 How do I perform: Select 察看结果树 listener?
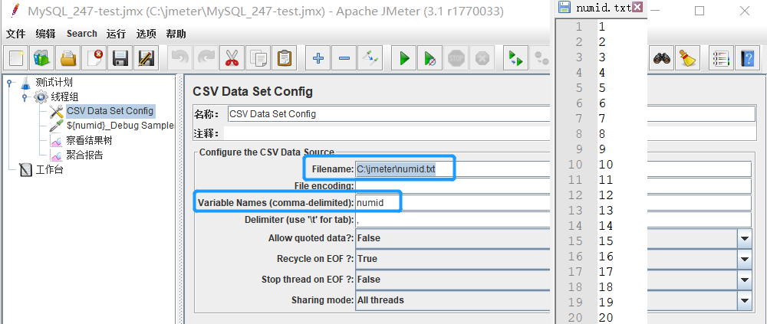[90, 141]
